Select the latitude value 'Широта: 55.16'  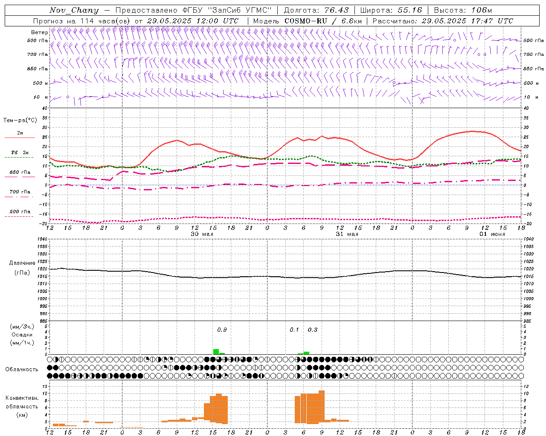(x=391, y=10)
